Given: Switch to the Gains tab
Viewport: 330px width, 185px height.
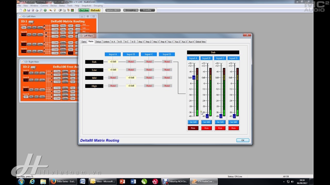Looking at the screenshot, I should (84, 42).
